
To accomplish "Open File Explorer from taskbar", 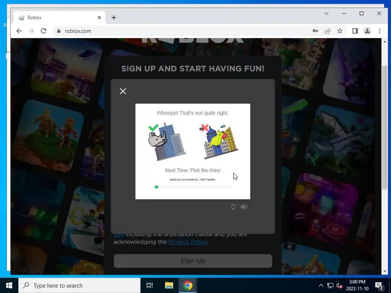I will click(x=169, y=285).
